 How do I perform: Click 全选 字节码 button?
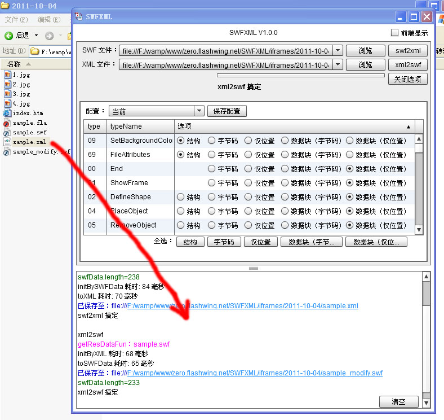224,242
